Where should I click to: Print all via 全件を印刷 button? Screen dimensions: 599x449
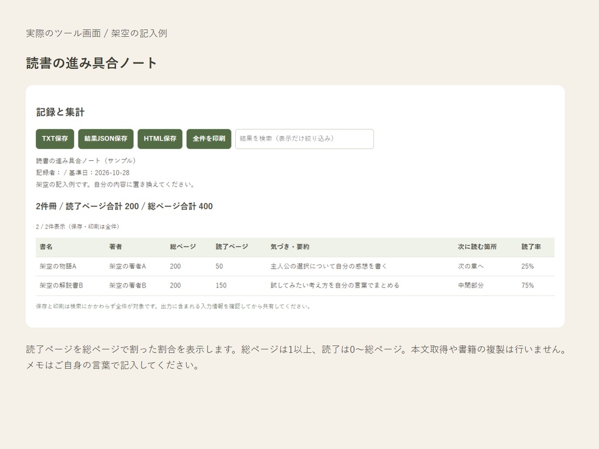pyautogui.click(x=209, y=139)
